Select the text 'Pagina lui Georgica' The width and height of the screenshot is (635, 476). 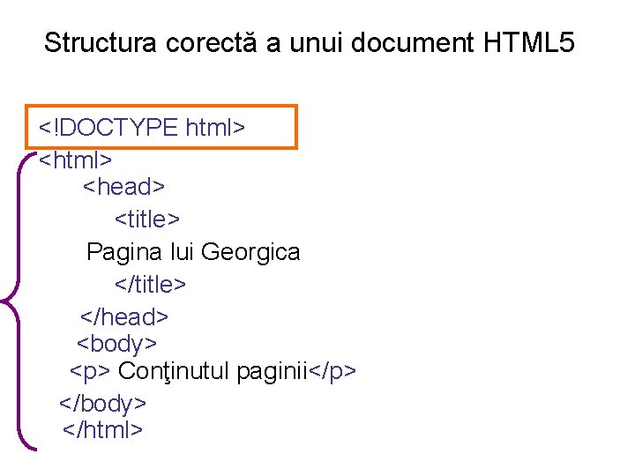point(193,253)
